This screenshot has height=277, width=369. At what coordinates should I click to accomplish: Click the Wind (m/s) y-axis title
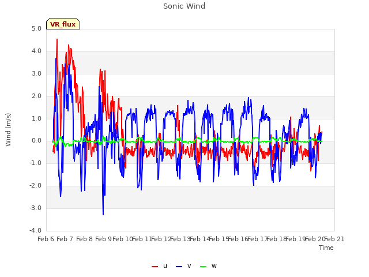click(8, 130)
